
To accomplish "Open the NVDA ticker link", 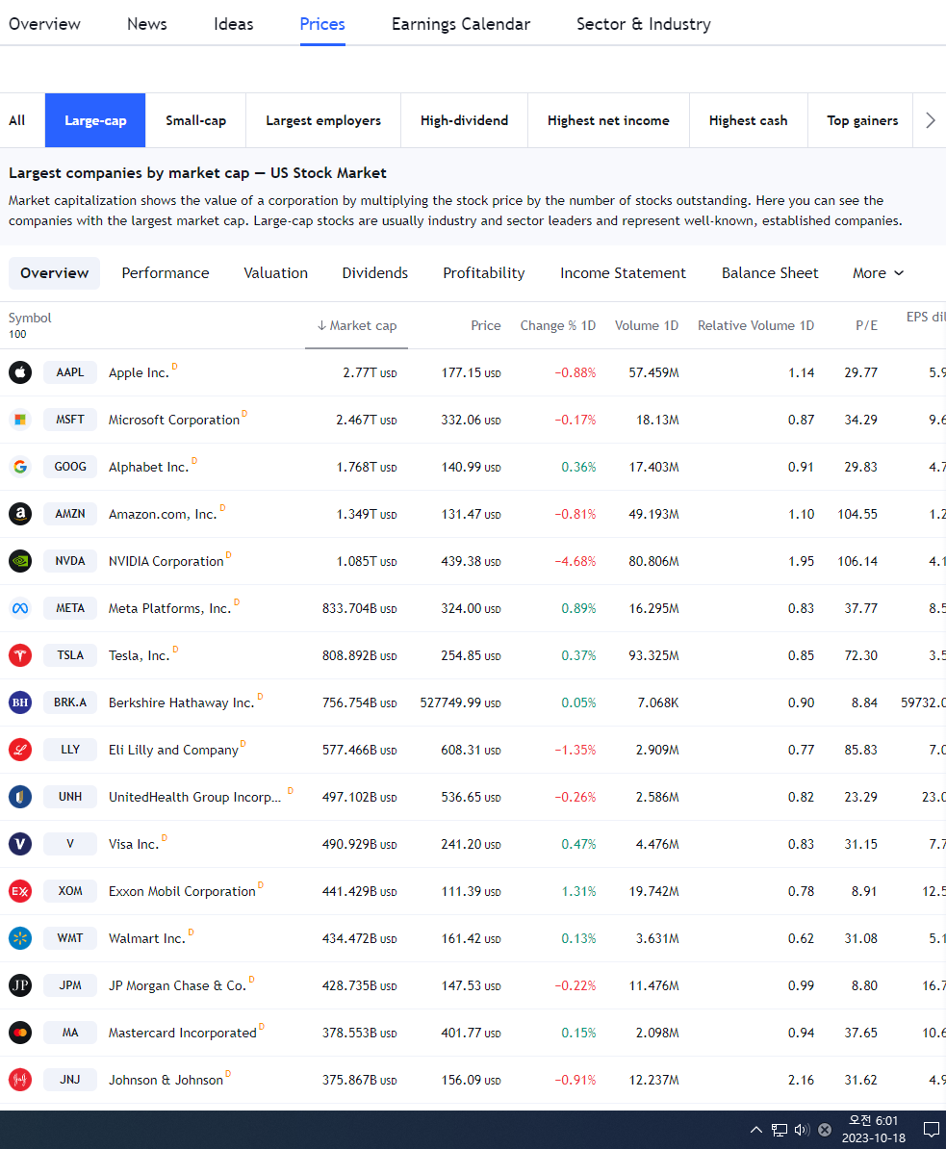I will click(70, 561).
